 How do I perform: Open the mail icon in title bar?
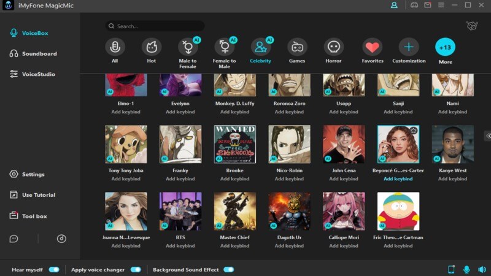coord(427,6)
